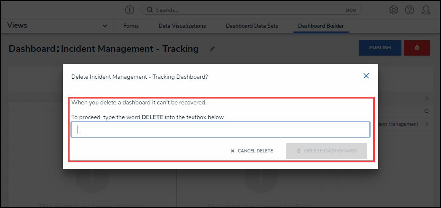Image resolution: width=441 pixels, height=208 pixels.
Task: Open the Data Visualizations tab
Action: 182,26
